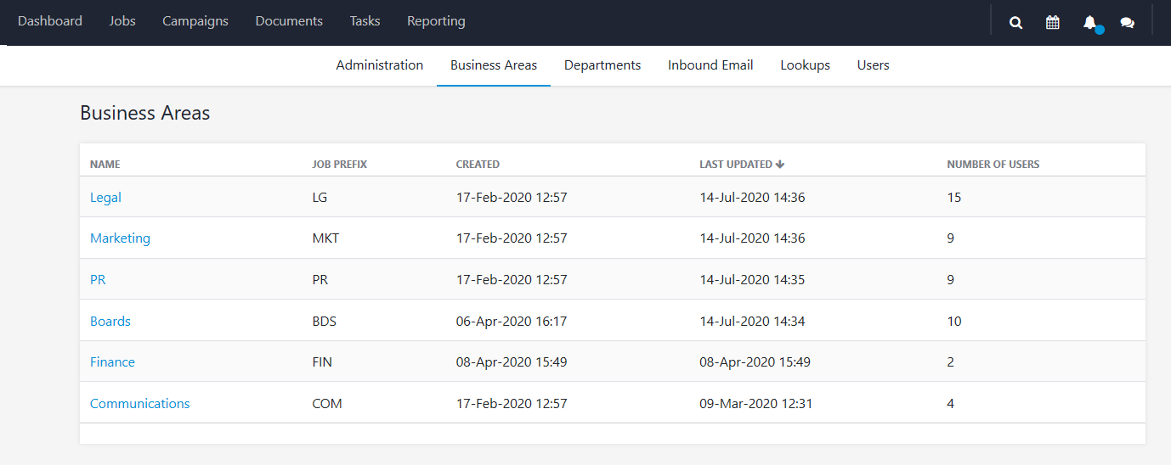Open the Marketing business area link
Viewport: 1171px width, 465px height.
pos(120,238)
